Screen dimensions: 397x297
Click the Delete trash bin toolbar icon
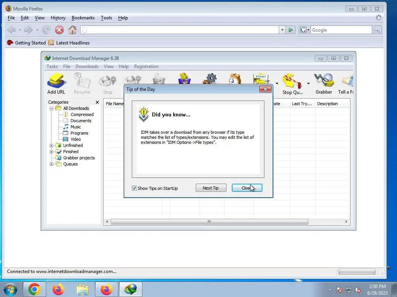click(x=159, y=79)
